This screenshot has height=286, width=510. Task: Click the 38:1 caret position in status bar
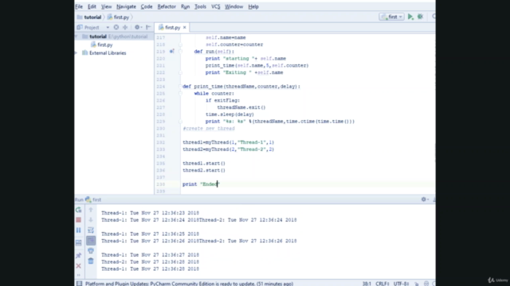[x=367, y=284]
